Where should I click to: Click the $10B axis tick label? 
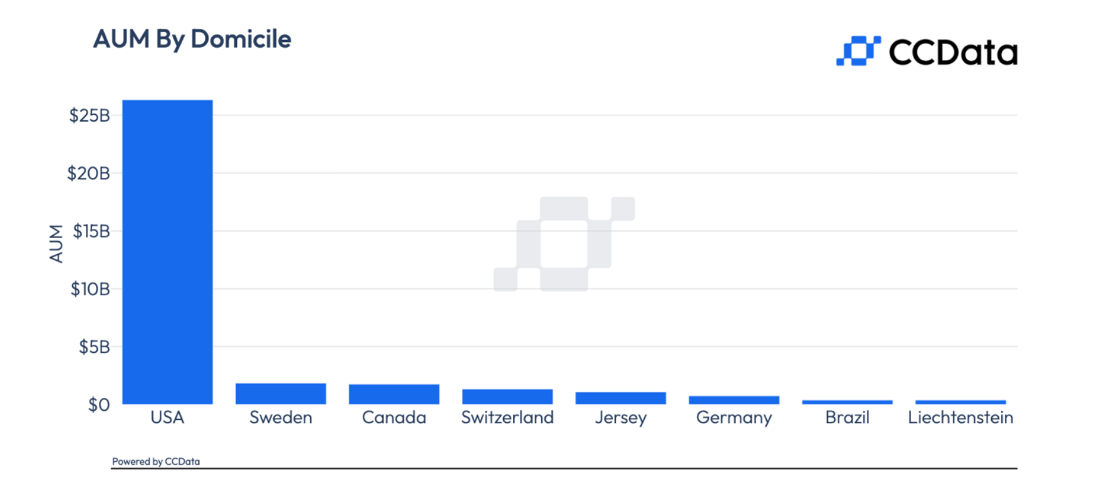[x=90, y=289]
